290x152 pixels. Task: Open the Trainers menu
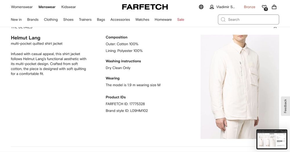point(85,20)
